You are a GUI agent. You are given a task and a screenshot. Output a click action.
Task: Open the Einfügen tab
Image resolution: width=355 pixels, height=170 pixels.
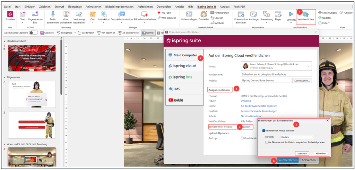[x=30, y=7]
